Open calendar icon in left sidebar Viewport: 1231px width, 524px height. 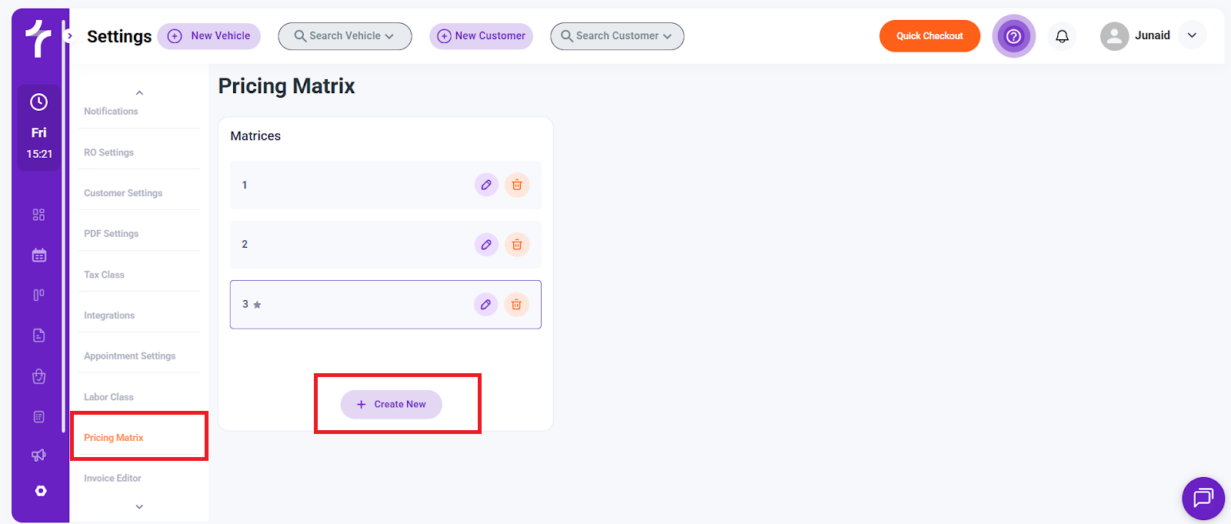click(x=39, y=255)
